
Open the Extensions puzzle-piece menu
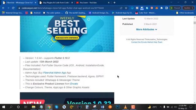(x=161, y=8)
